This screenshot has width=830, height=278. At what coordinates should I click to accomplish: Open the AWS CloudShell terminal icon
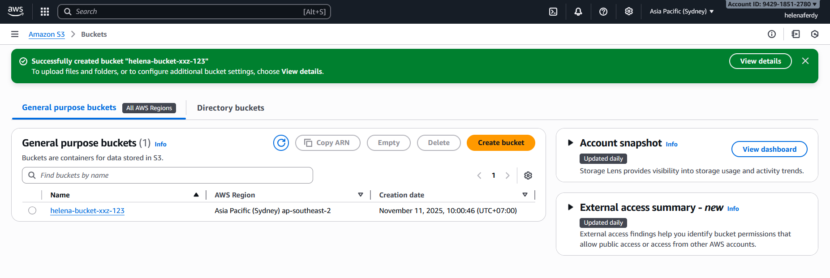coord(553,12)
